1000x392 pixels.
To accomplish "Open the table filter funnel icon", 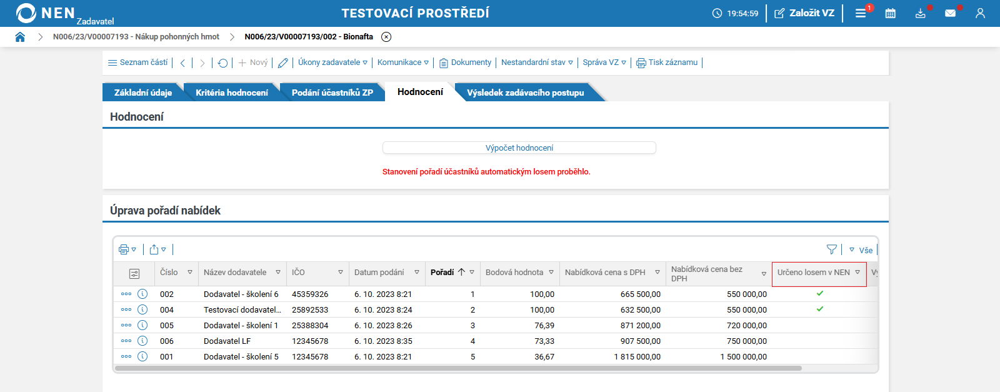I will pos(831,249).
